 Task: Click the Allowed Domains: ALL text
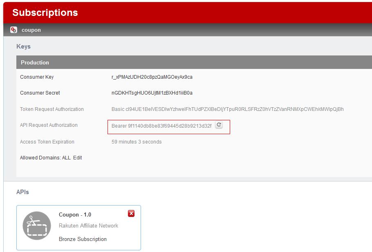tap(45, 158)
